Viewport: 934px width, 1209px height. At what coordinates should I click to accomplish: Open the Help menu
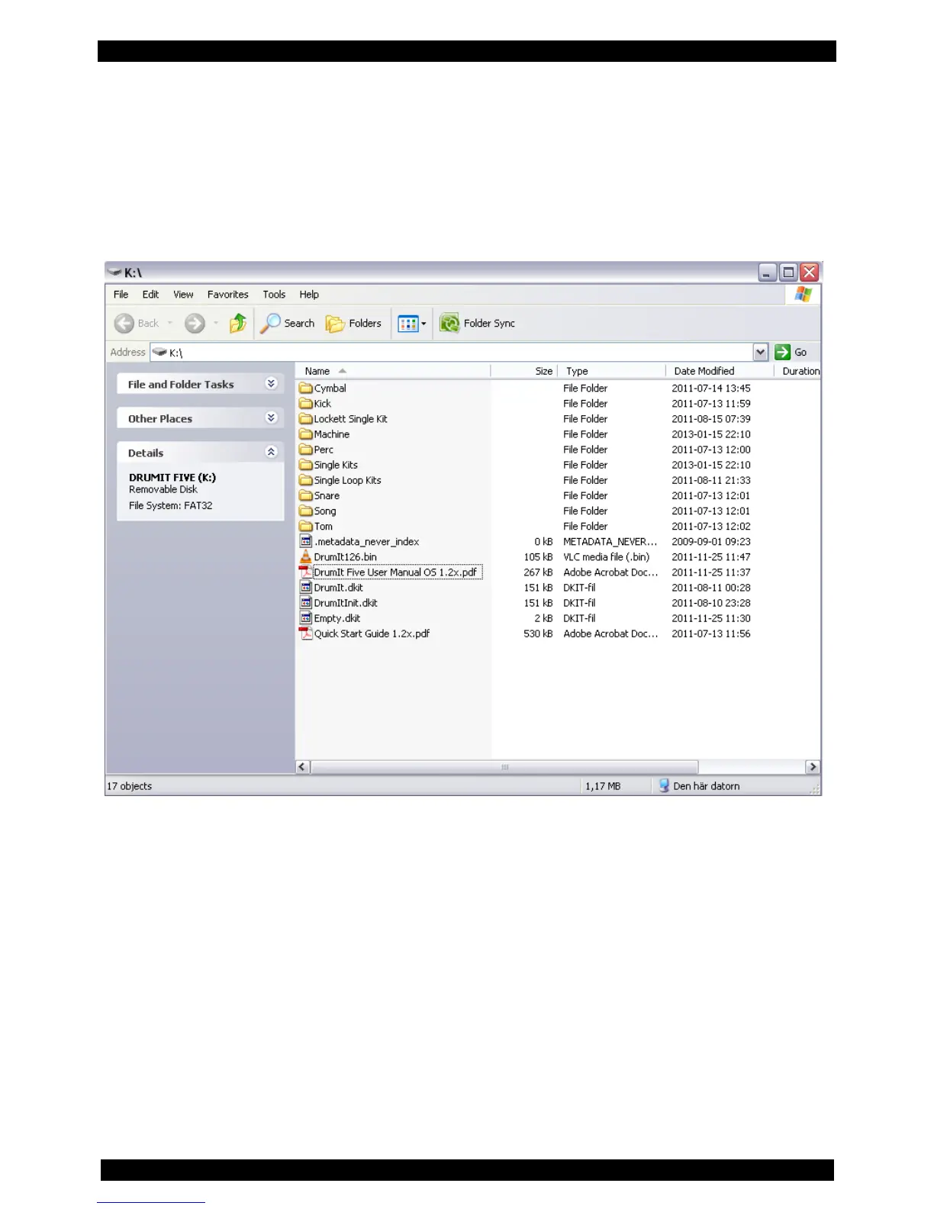(x=309, y=295)
